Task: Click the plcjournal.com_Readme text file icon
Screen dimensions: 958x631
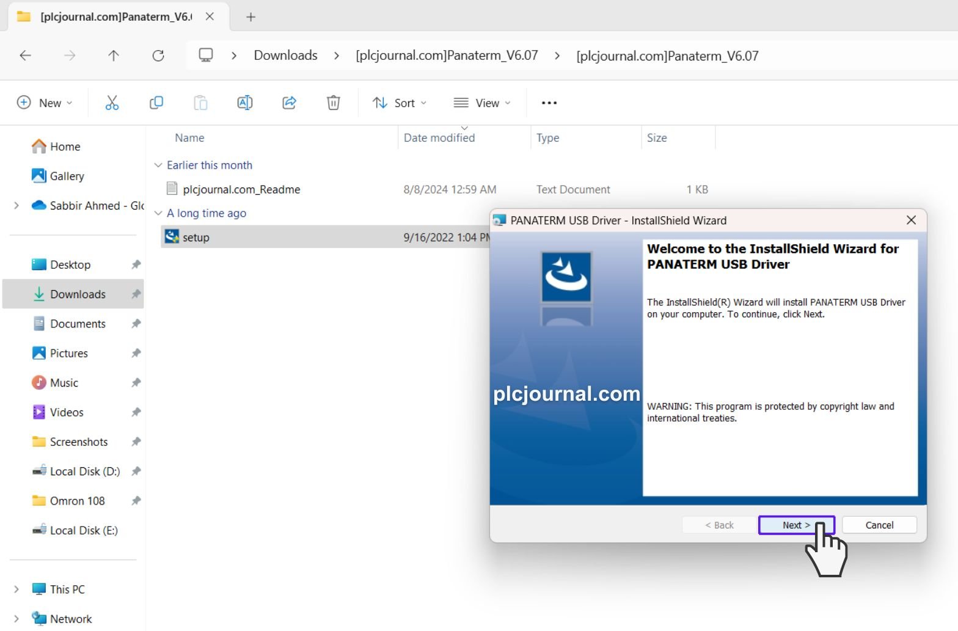Action: pos(172,189)
